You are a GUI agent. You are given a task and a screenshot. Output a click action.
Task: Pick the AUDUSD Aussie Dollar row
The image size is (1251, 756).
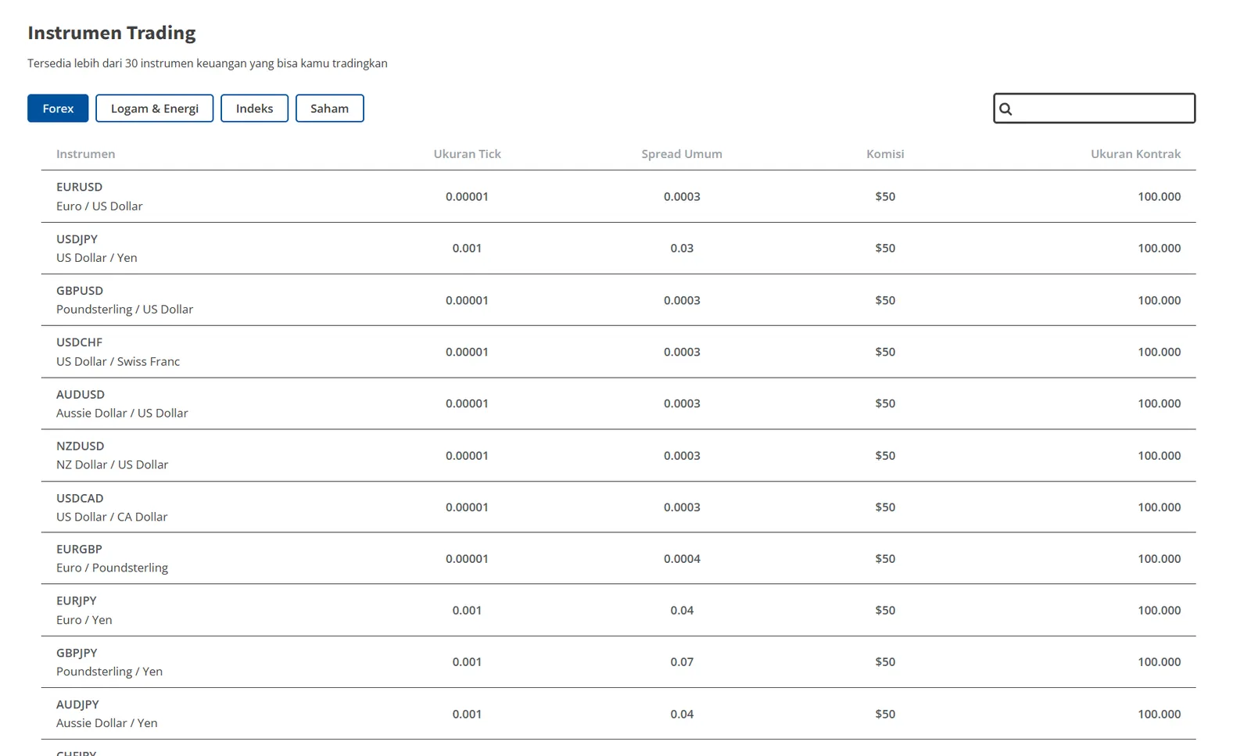tap(618, 403)
